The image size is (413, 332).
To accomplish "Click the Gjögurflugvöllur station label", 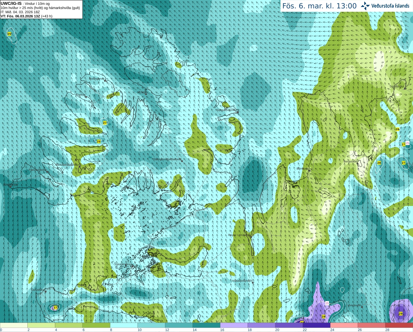I will 227,110.
